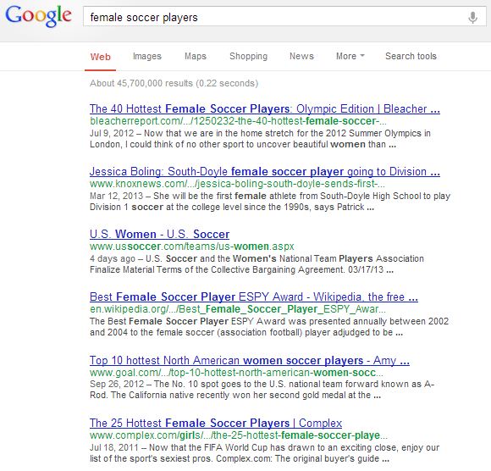Click into the search query field

point(276,17)
